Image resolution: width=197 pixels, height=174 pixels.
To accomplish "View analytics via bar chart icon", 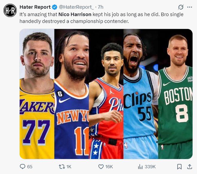I will coord(140,167).
